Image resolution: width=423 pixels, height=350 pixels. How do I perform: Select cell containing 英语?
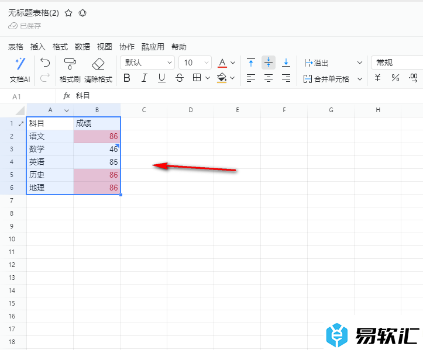50,162
